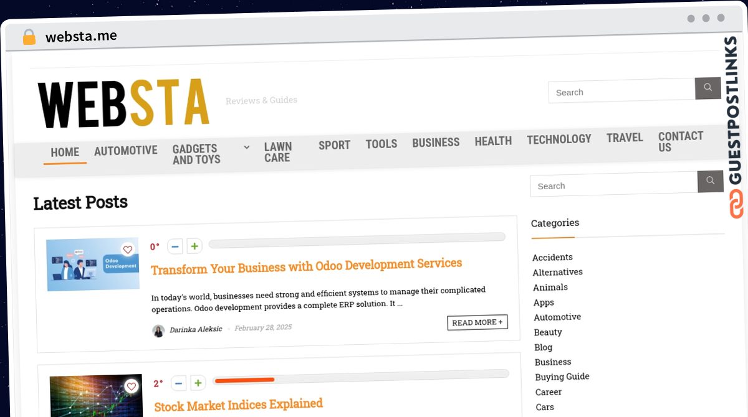748x417 pixels.
Task: Open the Gadgets and Toys menu item
Action: 196,154
